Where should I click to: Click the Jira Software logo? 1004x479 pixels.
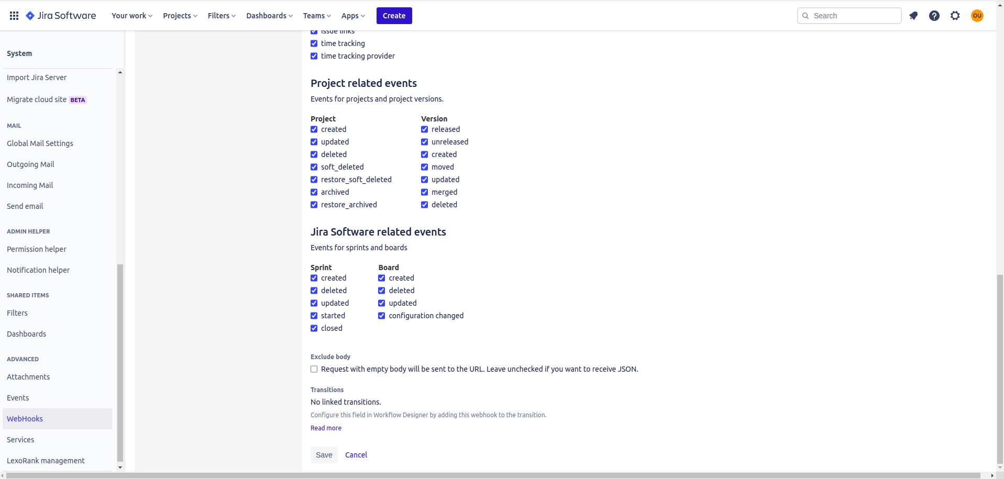[x=61, y=16]
